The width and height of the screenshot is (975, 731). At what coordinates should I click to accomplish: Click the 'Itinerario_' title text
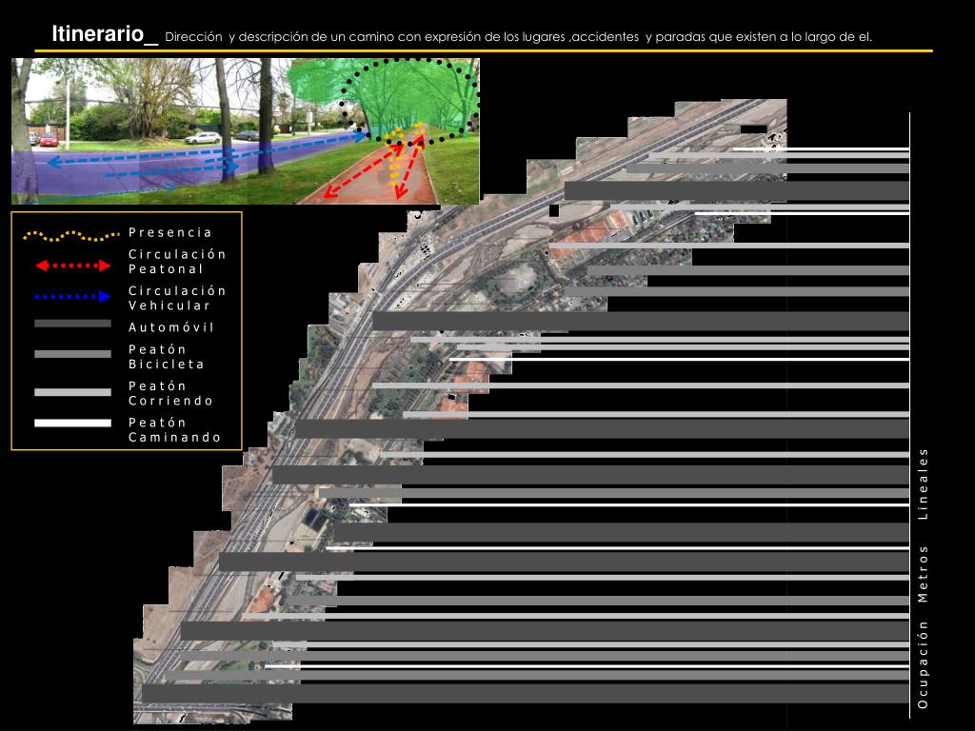105,33
